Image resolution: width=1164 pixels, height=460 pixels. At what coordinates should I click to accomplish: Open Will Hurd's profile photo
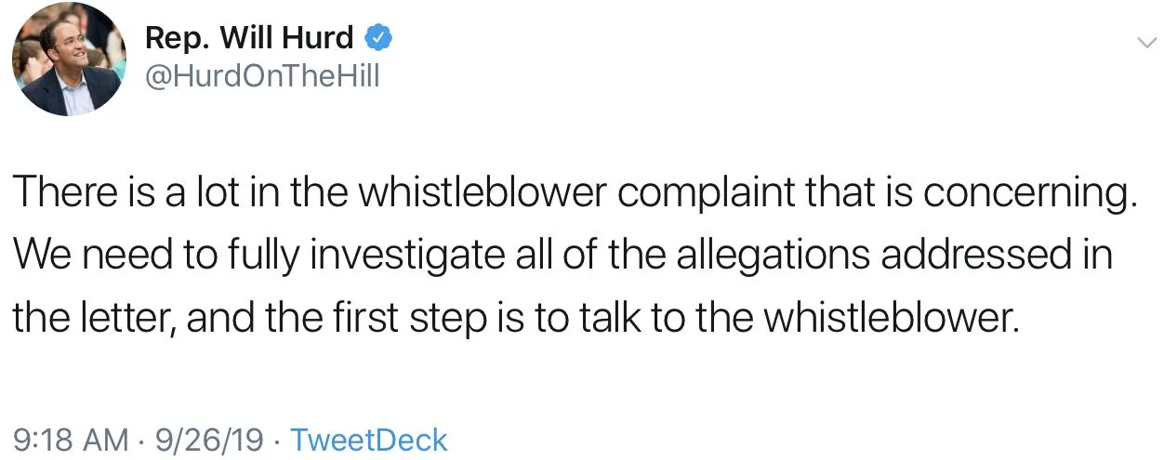tap(68, 59)
